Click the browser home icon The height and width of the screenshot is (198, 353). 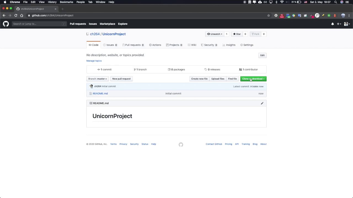[22, 15]
